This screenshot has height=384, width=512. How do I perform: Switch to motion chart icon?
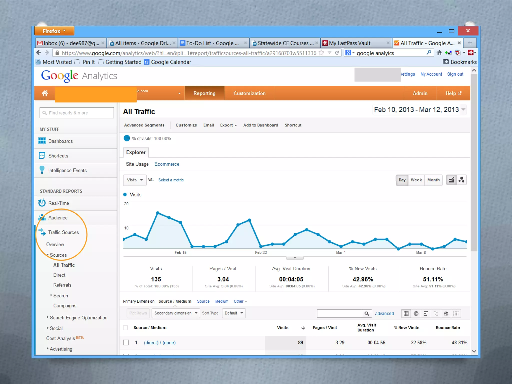(x=461, y=180)
